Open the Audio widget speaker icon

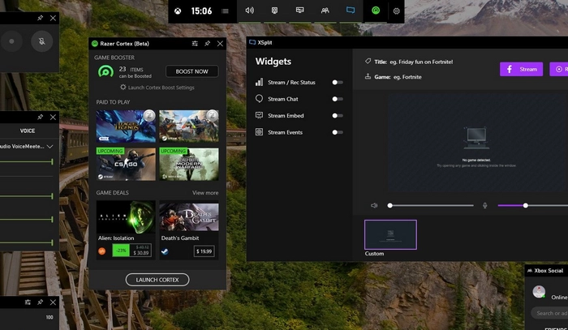(250, 11)
